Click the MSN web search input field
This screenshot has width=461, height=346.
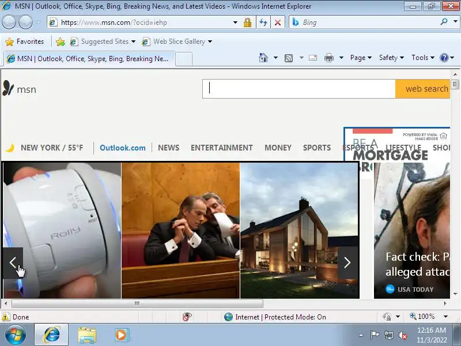[298, 89]
